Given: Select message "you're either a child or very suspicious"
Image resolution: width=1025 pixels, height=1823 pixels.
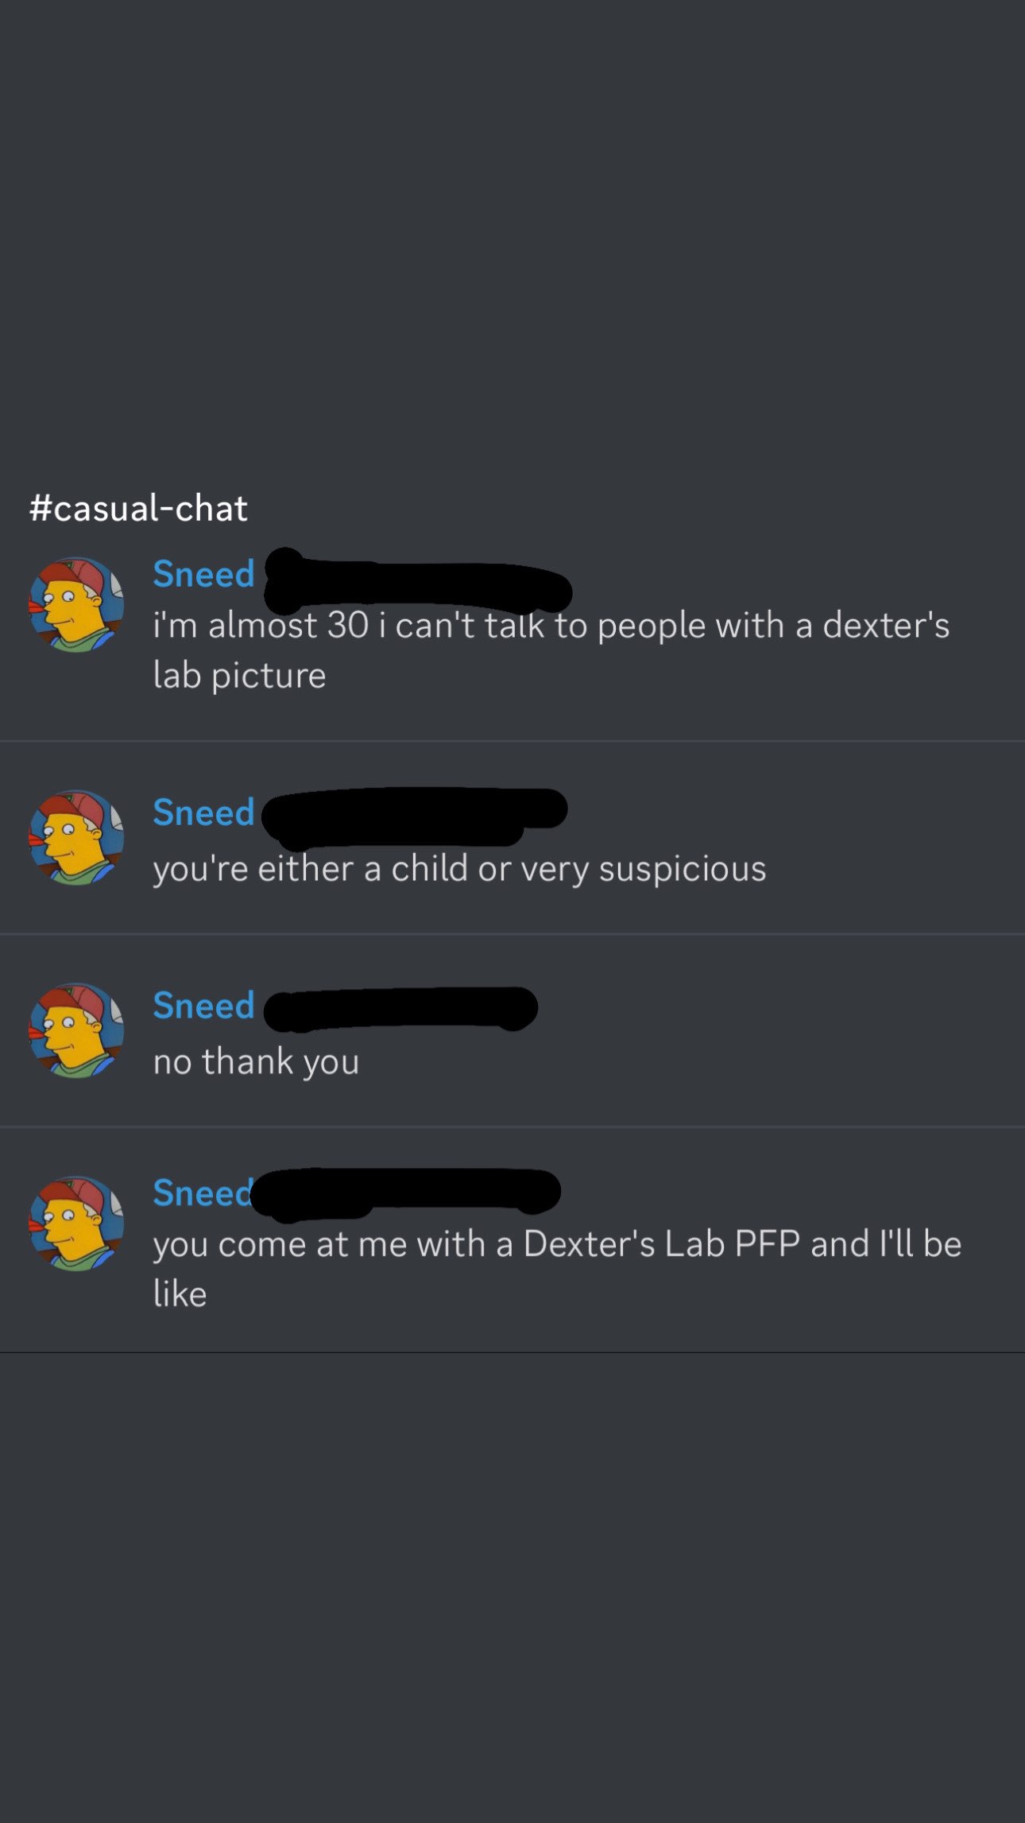Looking at the screenshot, I should (459, 868).
